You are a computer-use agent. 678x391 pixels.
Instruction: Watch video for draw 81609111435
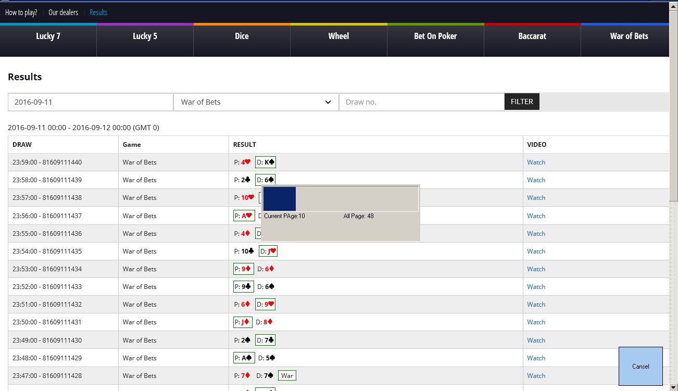[x=536, y=251]
